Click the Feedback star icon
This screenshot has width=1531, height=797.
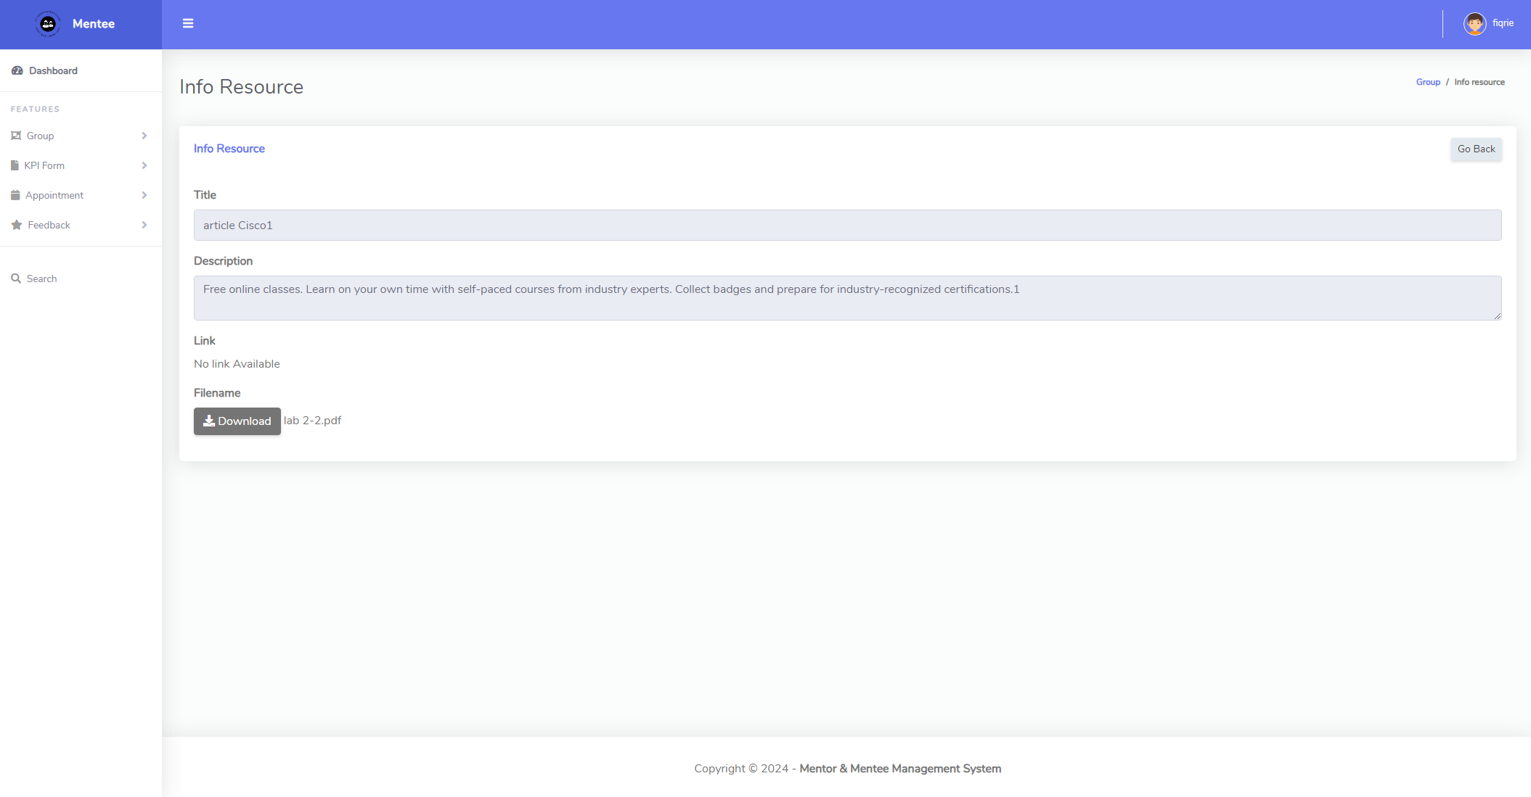17,225
